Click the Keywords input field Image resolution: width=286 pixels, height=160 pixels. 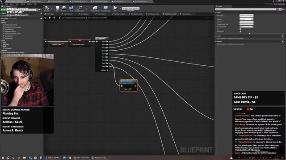(x=246, y=22)
